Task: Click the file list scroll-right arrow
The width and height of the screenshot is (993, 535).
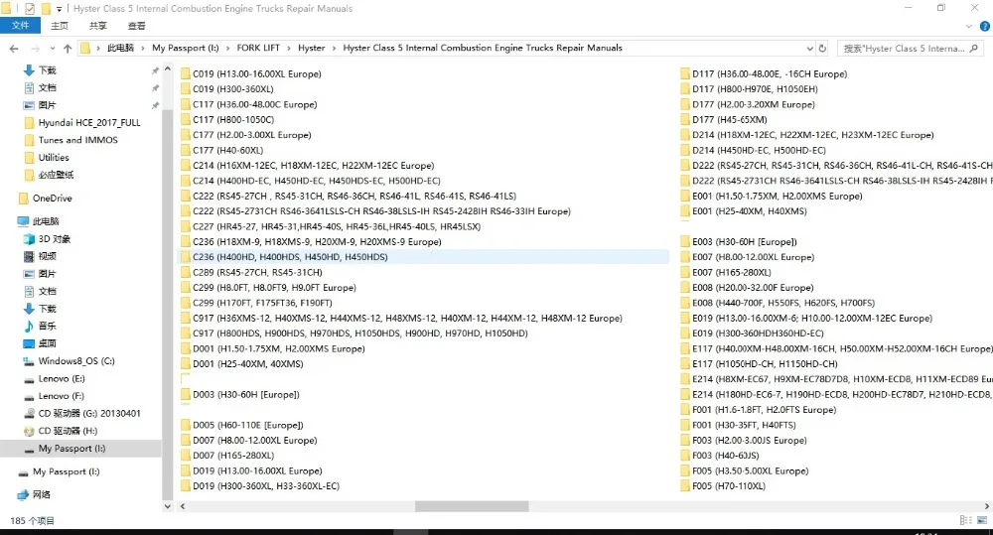Action: point(987,506)
